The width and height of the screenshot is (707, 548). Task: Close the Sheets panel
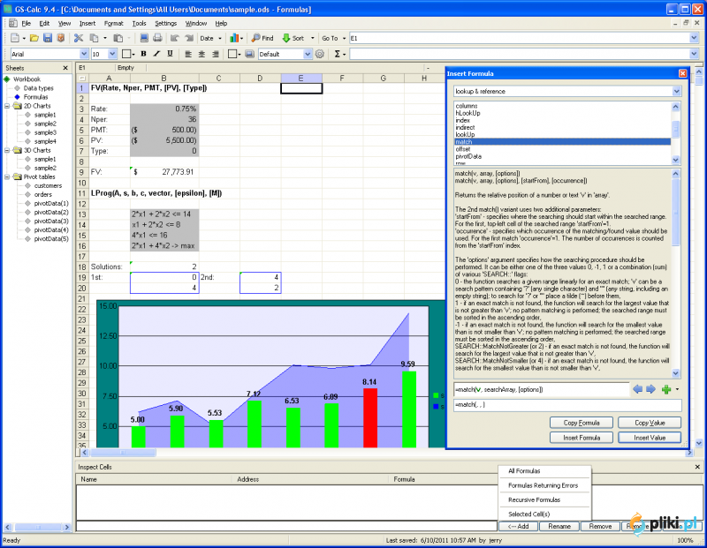pyautogui.click(x=65, y=68)
